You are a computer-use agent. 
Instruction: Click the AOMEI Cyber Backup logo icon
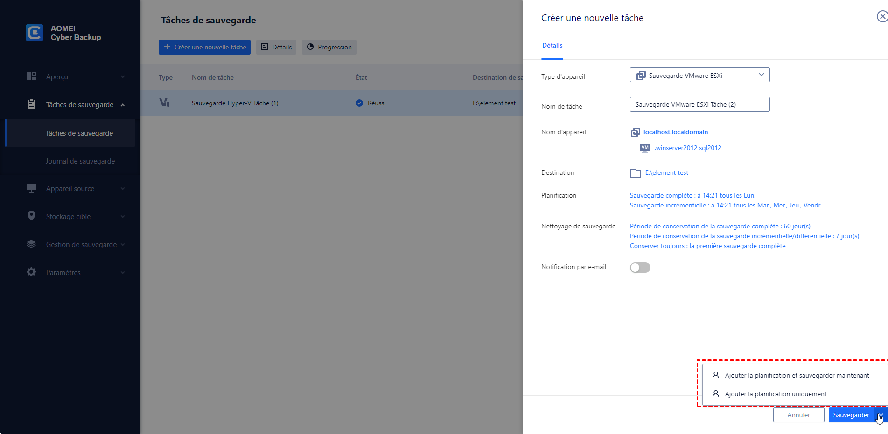tap(35, 33)
